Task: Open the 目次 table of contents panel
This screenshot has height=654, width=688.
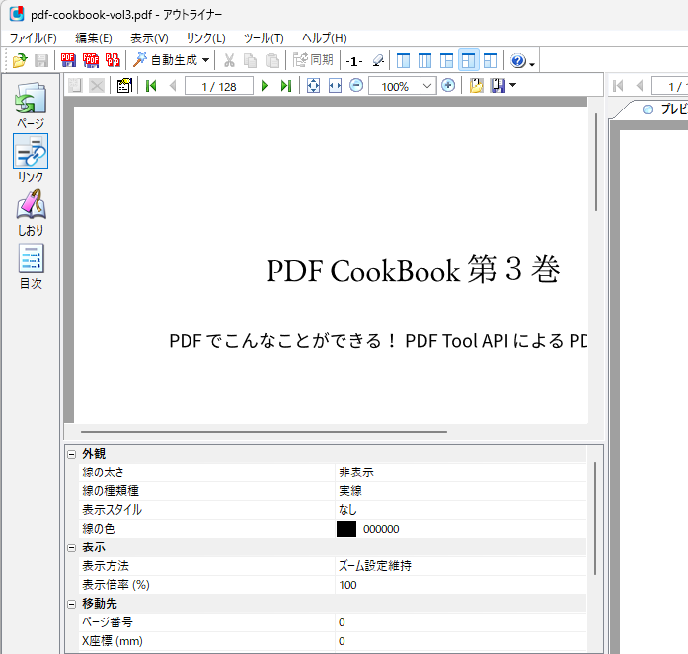Action: coord(31,265)
